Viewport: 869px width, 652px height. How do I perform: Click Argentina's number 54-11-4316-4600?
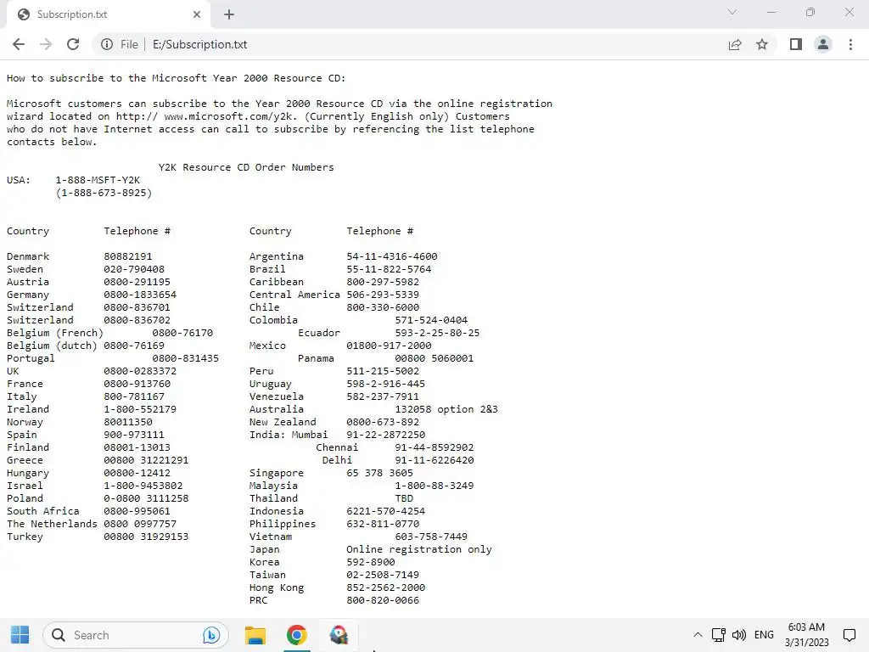click(392, 256)
